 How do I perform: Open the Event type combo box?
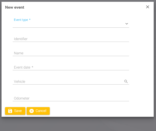coord(68,24)
